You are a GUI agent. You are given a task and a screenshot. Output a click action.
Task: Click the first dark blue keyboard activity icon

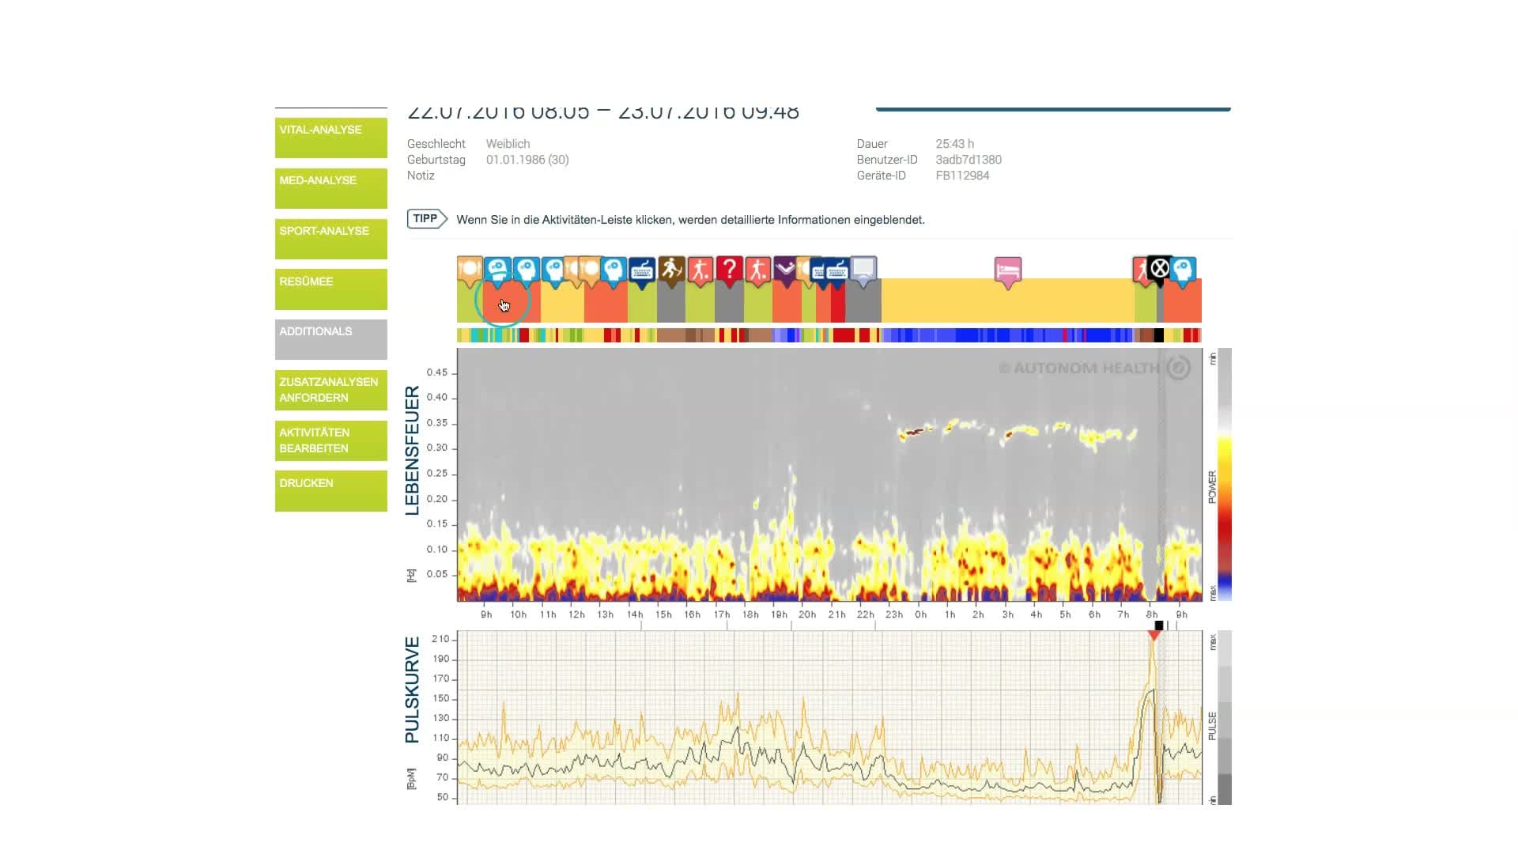coord(641,270)
